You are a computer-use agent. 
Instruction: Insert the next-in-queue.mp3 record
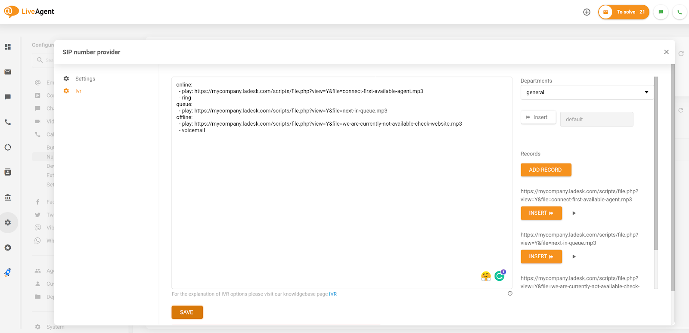541,256
